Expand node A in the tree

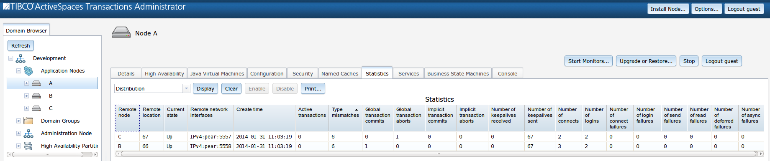coord(26,83)
